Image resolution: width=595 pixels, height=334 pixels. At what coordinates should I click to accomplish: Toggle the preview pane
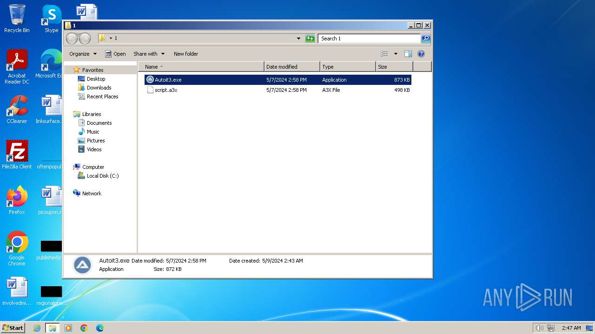coord(408,54)
